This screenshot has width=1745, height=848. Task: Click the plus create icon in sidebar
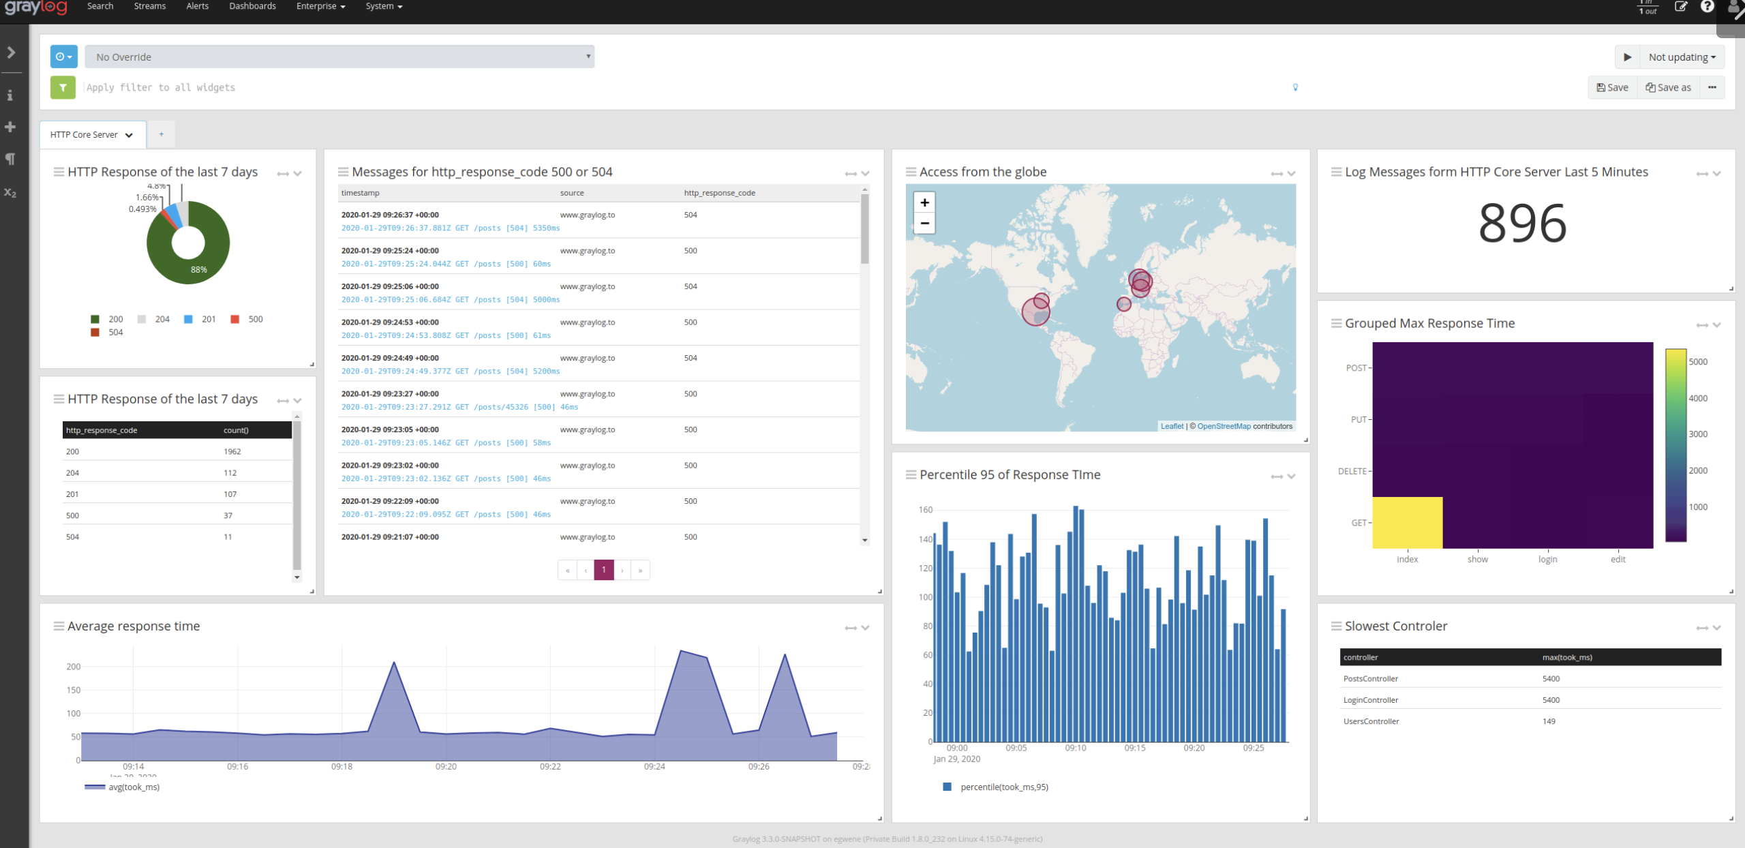[10, 127]
